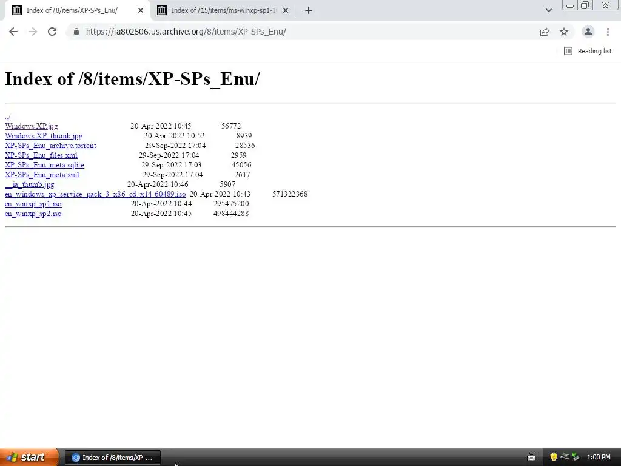Click the page heading Index of /8/items/XP-SPs_Enu/
This screenshot has width=621, height=466.
coord(132,79)
